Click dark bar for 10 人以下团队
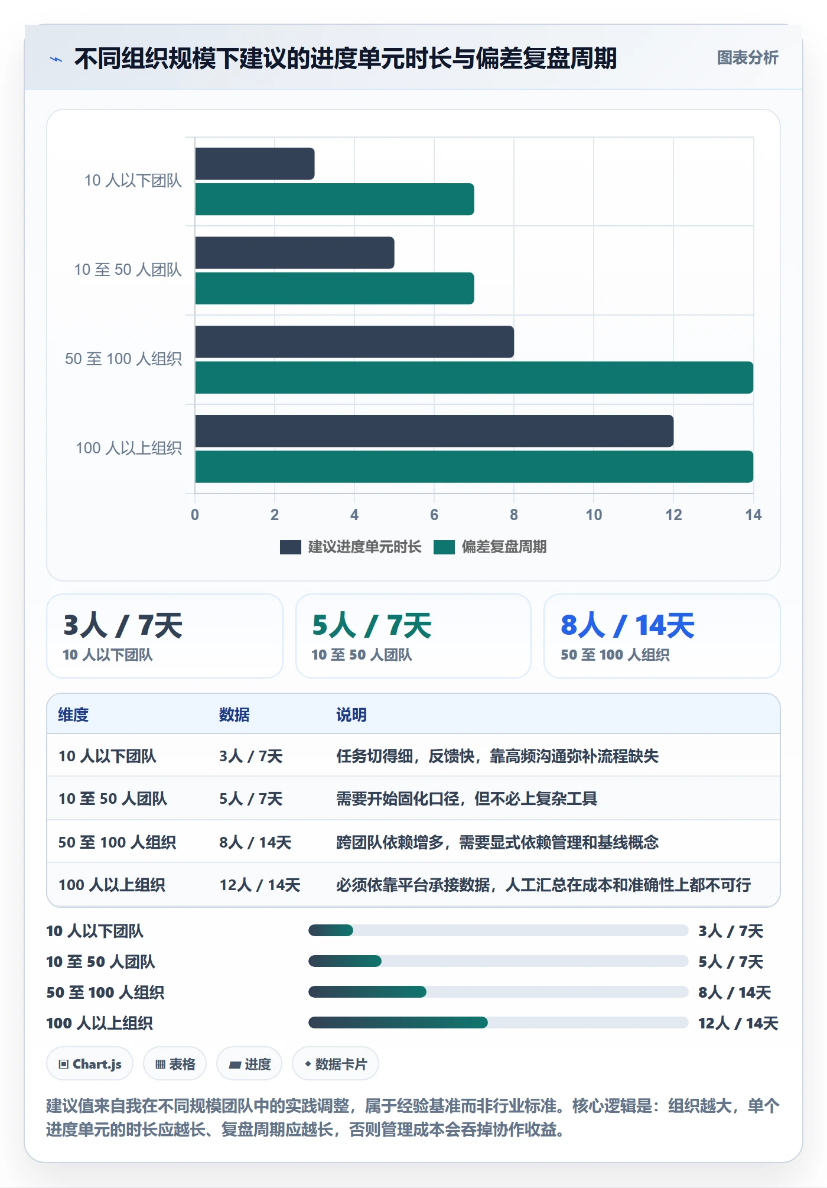This screenshot has height=1188, width=827. pyautogui.click(x=255, y=164)
